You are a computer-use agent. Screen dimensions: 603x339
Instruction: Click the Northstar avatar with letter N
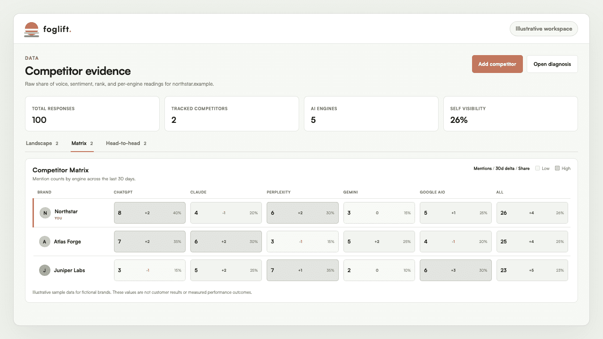click(x=45, y=213)
